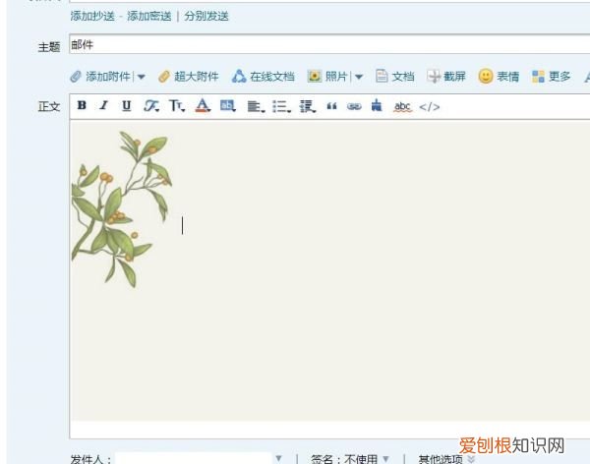Click the 添加附件 attachment button
The image size is (590, 464).
pos(100,77)
